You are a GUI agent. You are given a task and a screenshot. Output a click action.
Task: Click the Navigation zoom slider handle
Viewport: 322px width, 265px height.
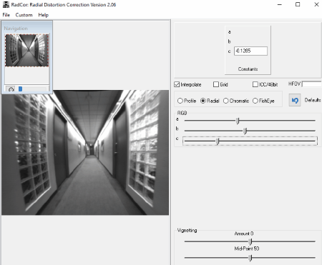tap(21, 89)
